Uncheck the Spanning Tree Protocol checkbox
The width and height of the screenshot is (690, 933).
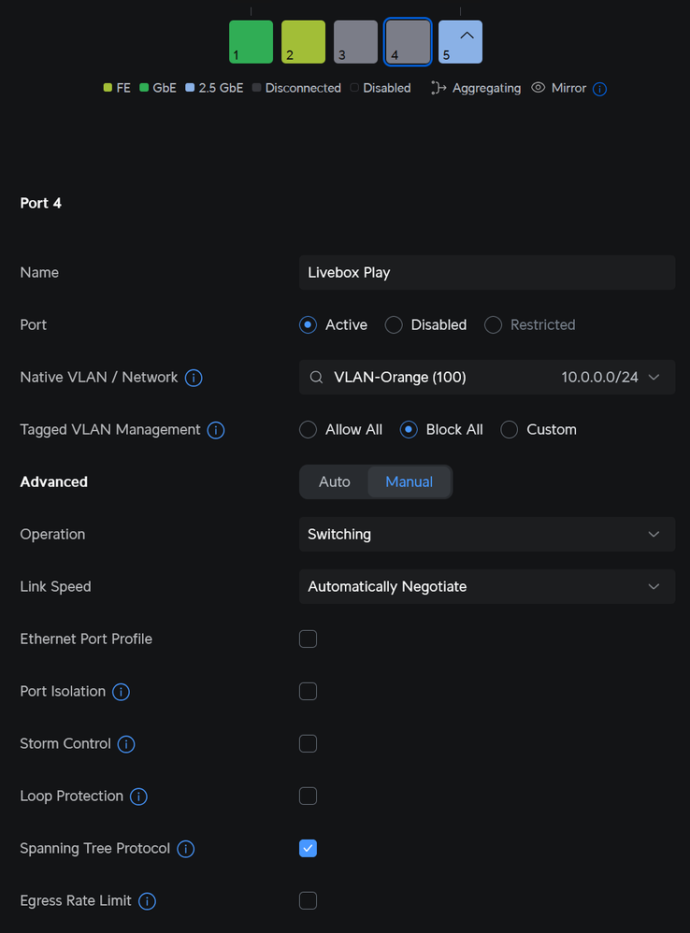click(308, 849)
